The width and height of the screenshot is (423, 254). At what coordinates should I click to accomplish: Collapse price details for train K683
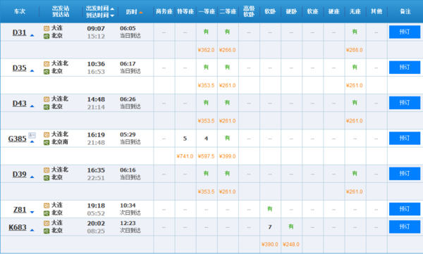click(x=32, y=230)
